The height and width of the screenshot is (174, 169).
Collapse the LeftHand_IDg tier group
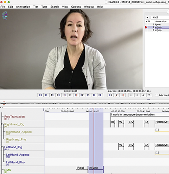click(2, 147)
